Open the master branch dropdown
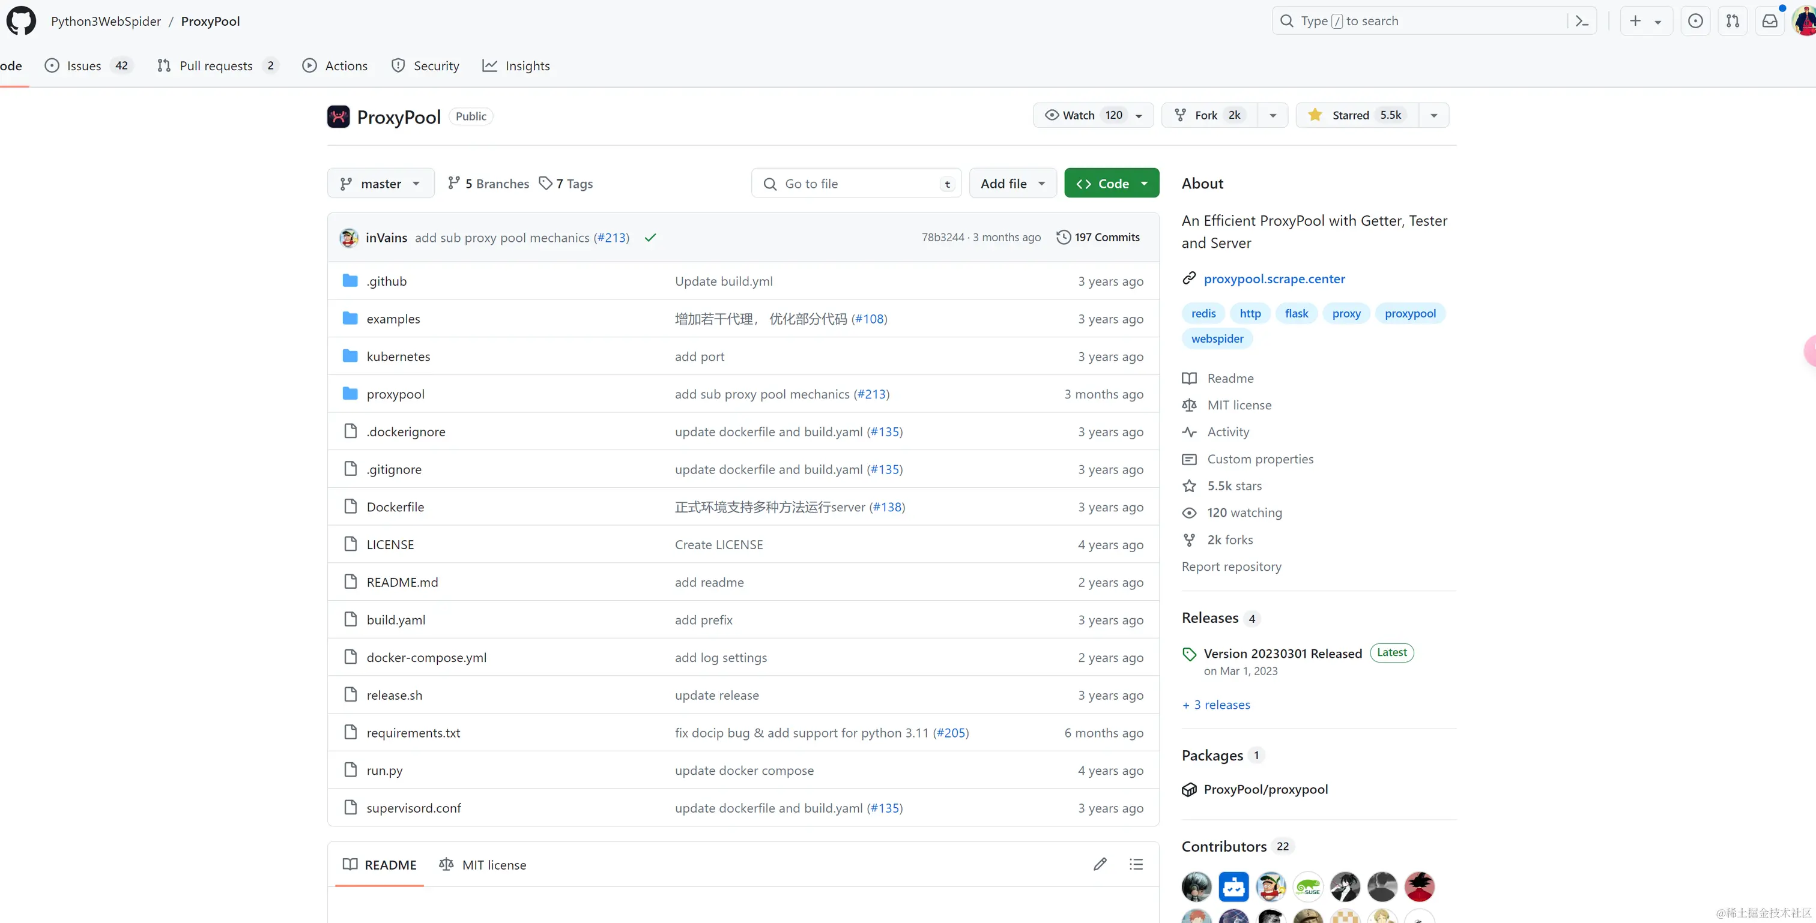 [x=380, y=183]
